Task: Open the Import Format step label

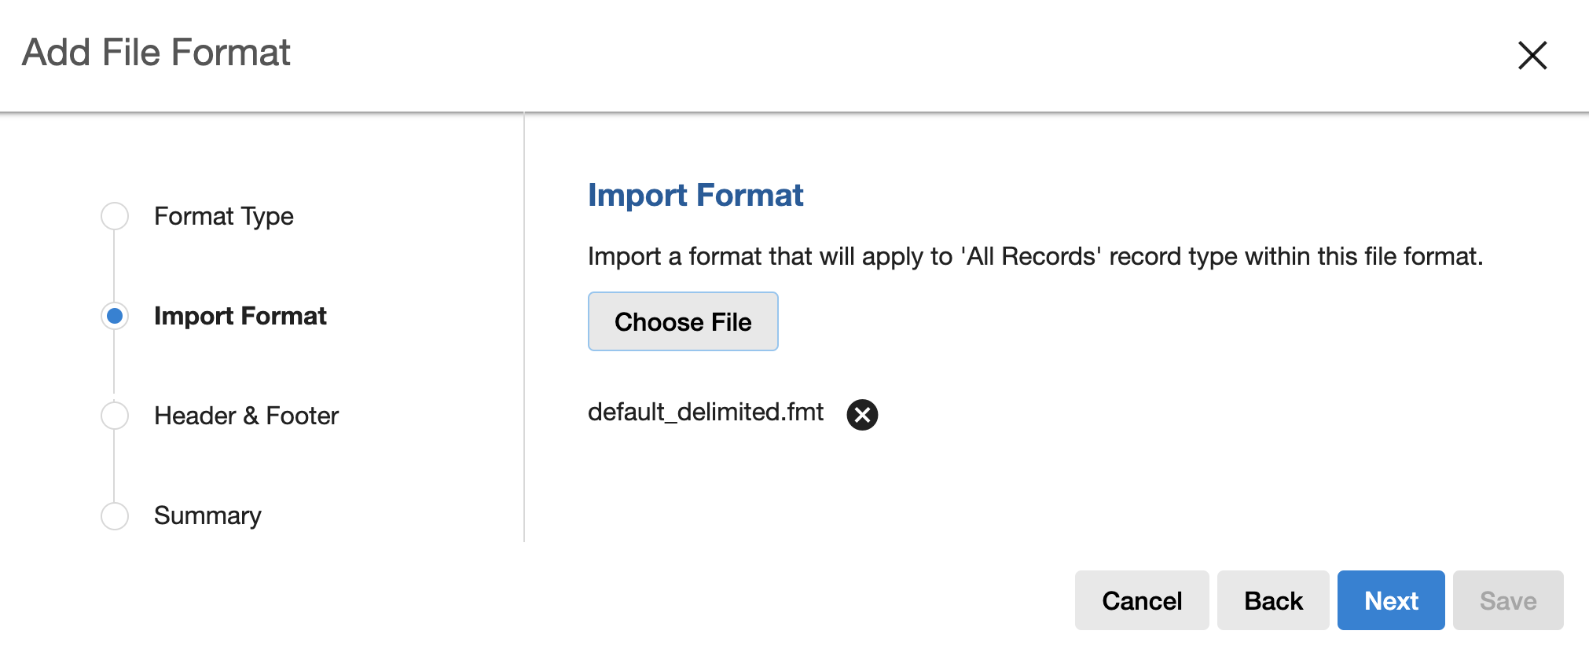Action: click(x=240, y=316)
